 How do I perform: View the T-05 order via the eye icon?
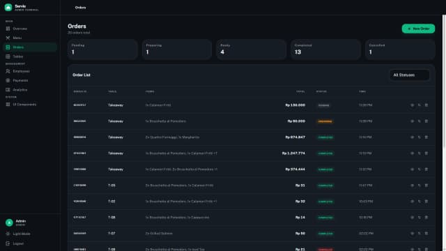(412, 185)
